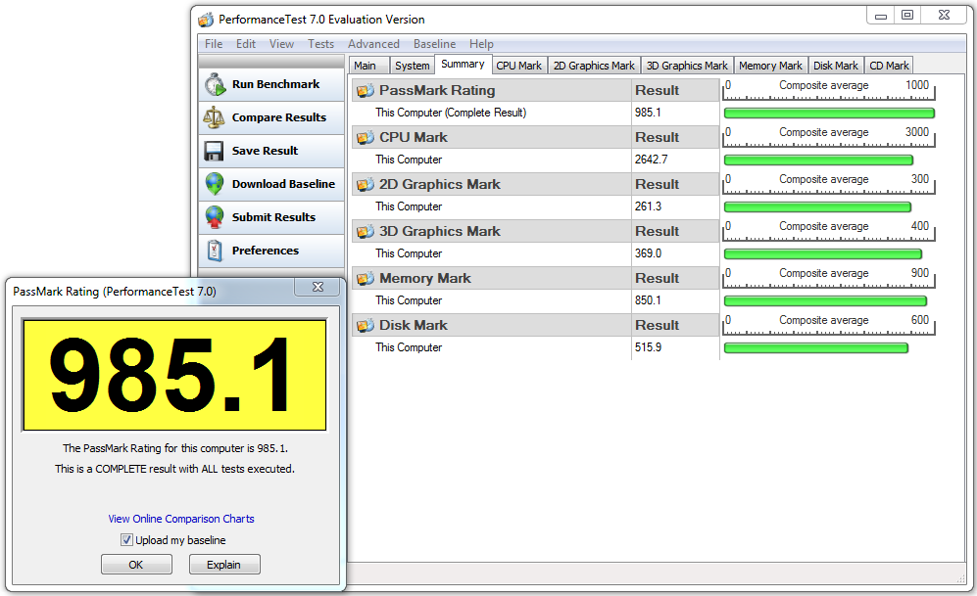Click the icon beside PassMark Rating header
977x596 pixels.
tap(366, 91)
